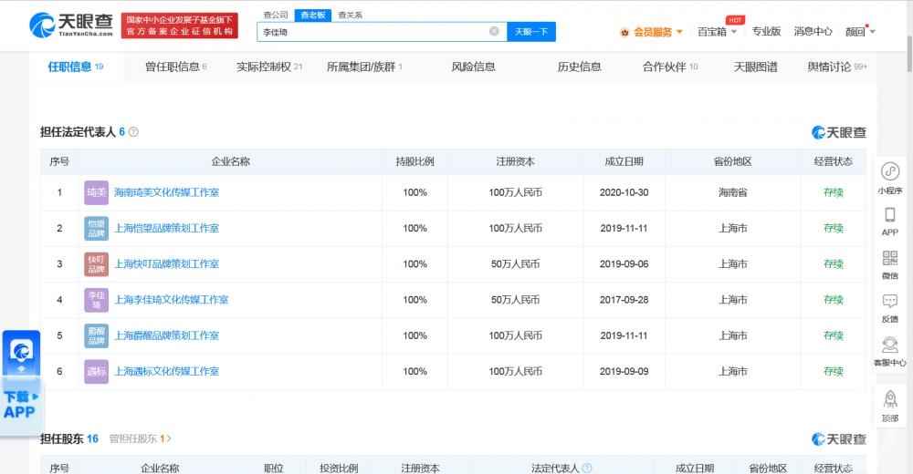
Task: Switch to the 历史信息 tab
Action: coord(579,67)
